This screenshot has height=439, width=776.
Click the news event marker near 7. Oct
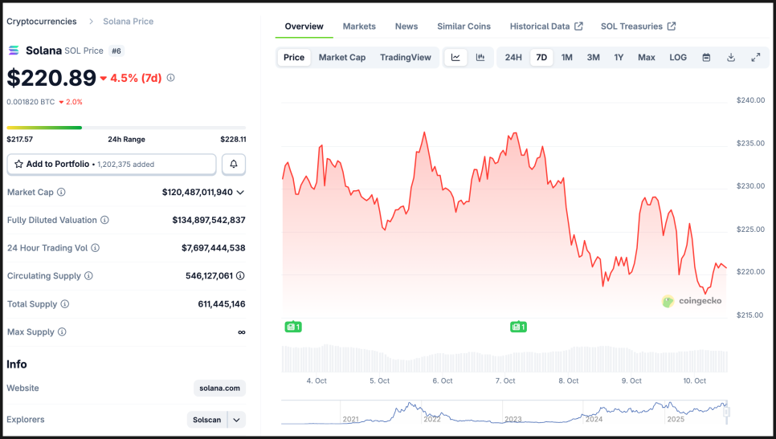[518, 327]
